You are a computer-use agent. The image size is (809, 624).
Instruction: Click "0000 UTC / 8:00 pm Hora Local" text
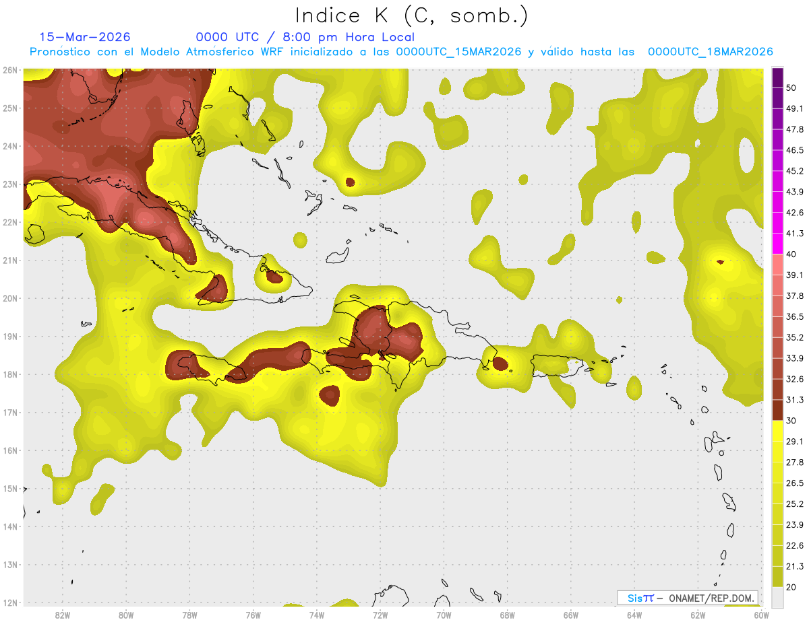click(305, 37)
